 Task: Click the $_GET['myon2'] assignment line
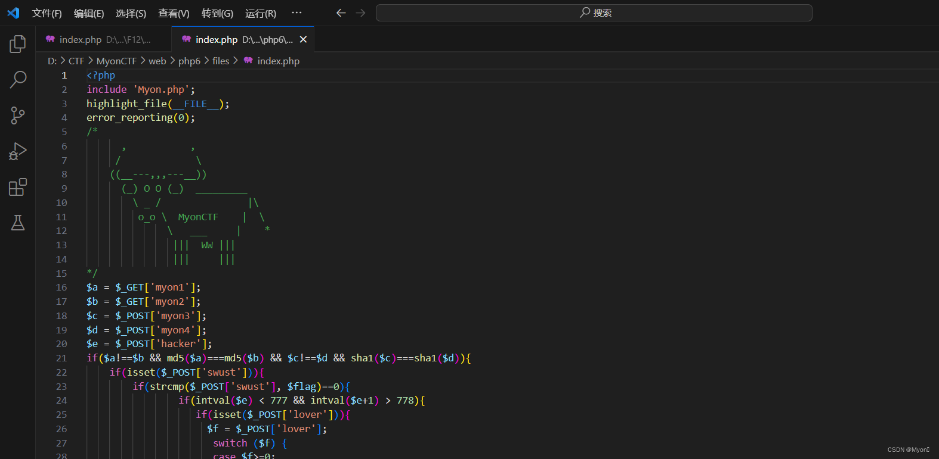(144, 301)
